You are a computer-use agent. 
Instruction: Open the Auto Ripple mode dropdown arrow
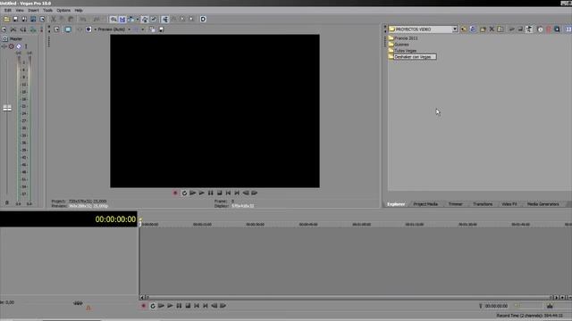point(137,20)
